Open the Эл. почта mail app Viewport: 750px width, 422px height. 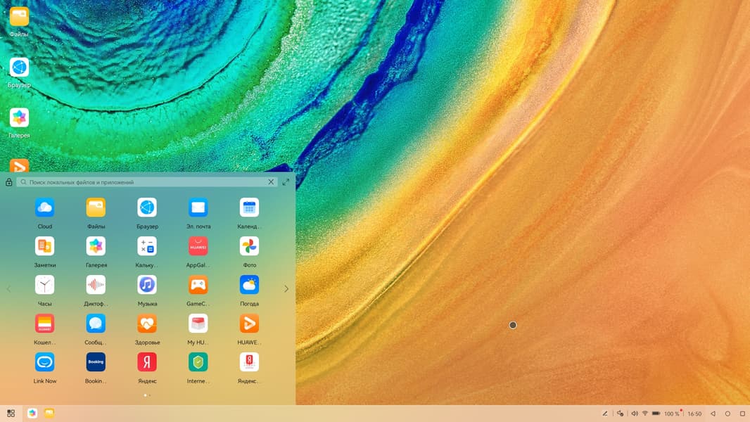[x=198, y=208]
